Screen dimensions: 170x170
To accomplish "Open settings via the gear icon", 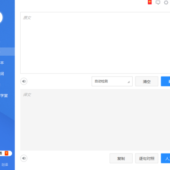I will [x=166, y=2].
